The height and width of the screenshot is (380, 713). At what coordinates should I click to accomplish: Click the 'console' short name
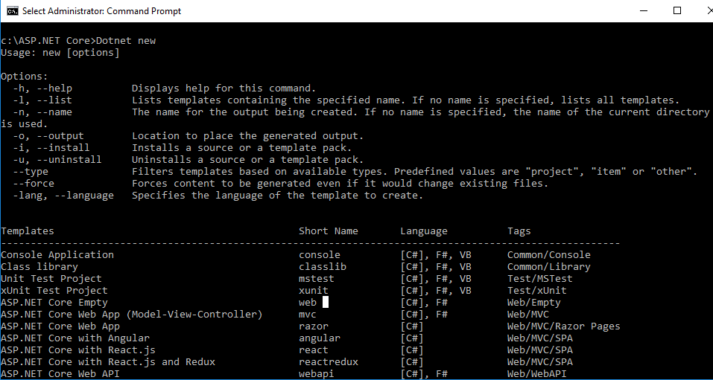[x=319, y=254]
